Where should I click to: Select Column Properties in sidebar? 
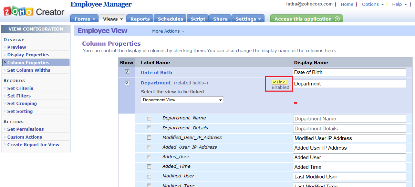point(36,62)
